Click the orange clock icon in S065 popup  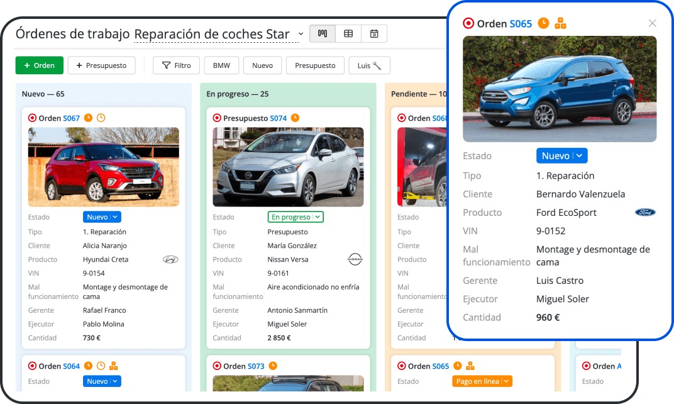(x=544, y=23)
